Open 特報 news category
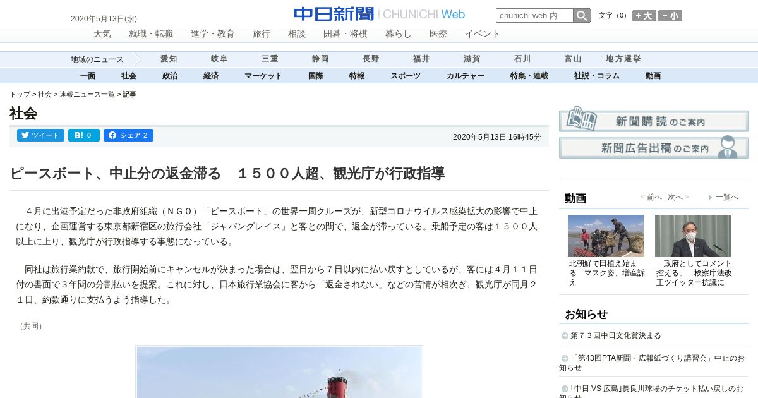758x398 pixels. click(357, 76)
